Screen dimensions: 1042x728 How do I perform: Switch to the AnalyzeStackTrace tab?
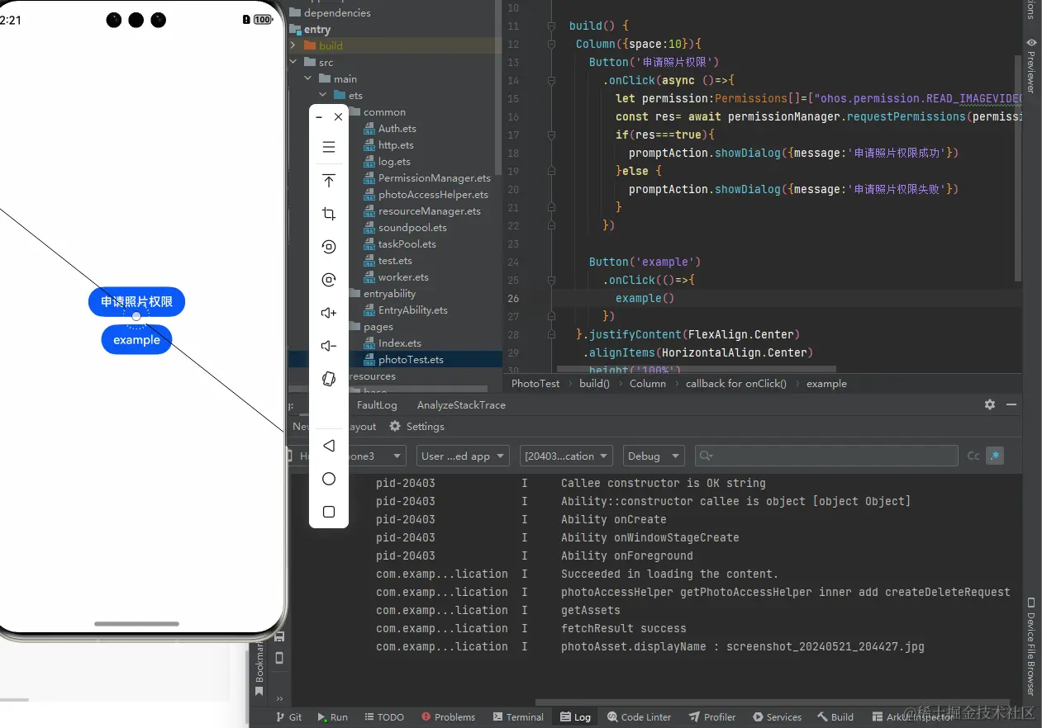461,404
